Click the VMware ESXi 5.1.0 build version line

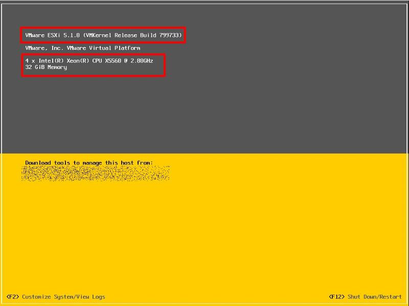point(103,35)
